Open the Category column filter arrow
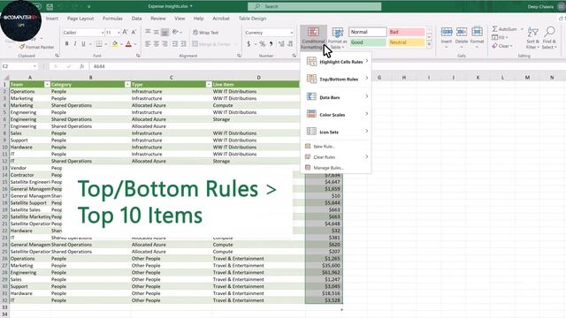This screenshot has width=566, height=318. 127,85
